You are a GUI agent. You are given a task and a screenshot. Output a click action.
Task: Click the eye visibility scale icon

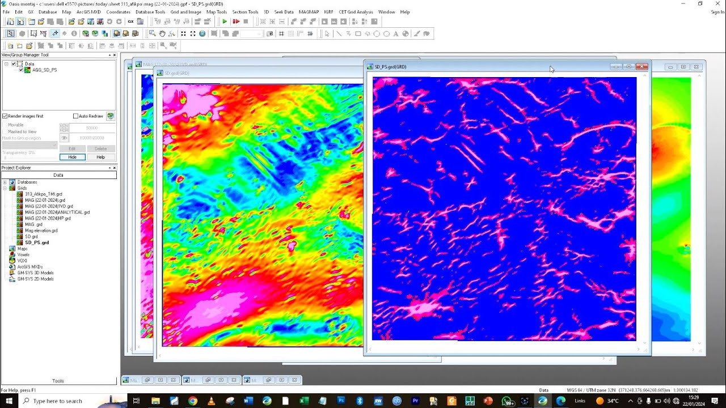pyautogui.click(x=64, y=138)
